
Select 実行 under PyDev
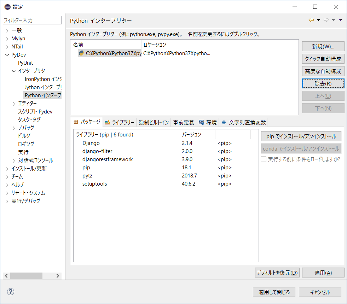tap(23, 152)
